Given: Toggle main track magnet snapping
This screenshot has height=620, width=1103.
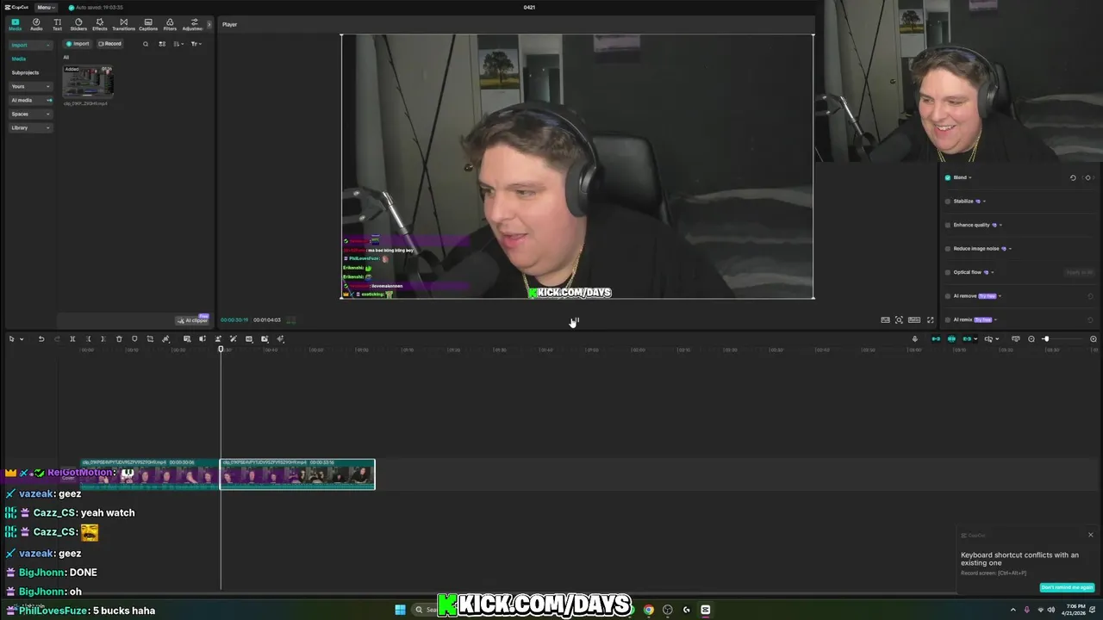Looking at the screenshot, I should (x=936, y=339).
